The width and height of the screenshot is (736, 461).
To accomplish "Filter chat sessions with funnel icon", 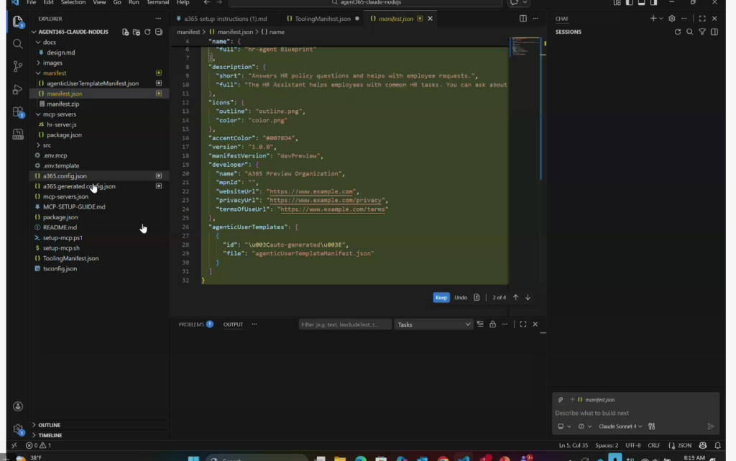I will pyautogui.click(x=702, y=32).
